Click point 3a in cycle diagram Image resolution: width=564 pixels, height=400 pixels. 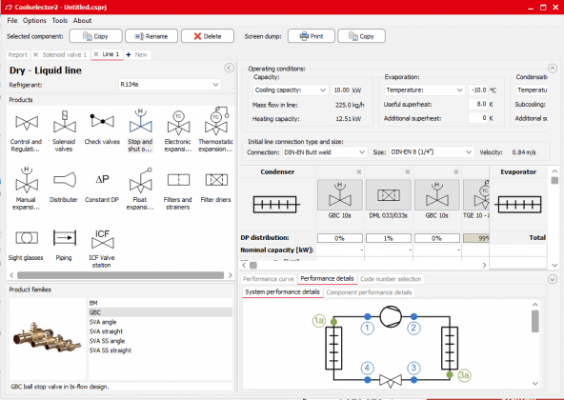464,375
